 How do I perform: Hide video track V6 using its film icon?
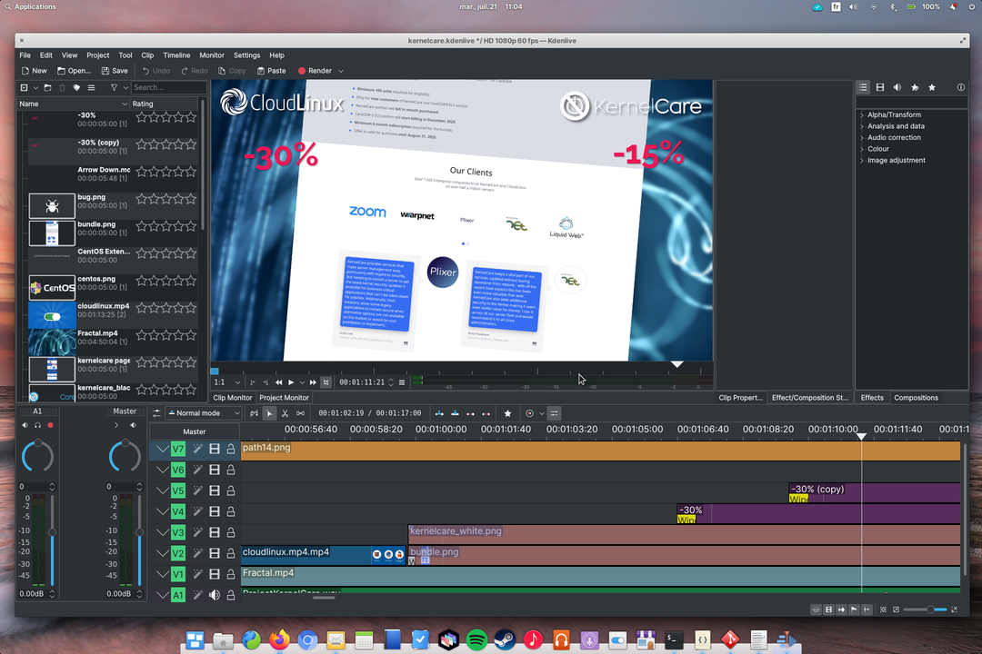(215, 470)
